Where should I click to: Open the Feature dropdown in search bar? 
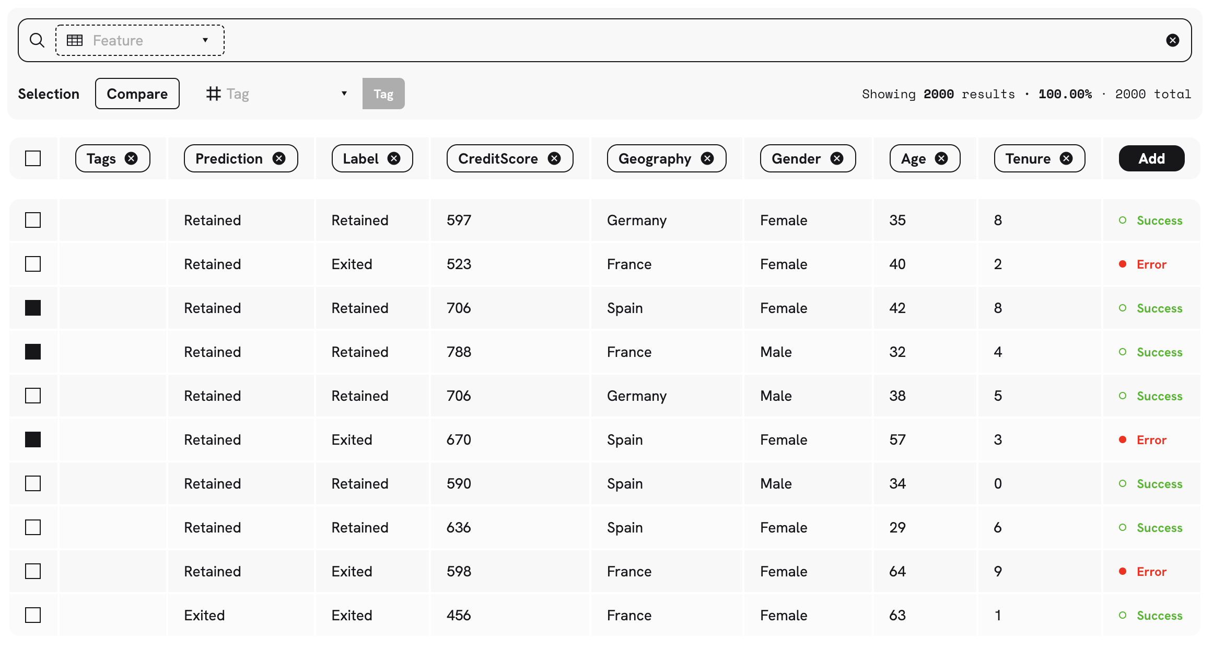(x=140, y=40)
